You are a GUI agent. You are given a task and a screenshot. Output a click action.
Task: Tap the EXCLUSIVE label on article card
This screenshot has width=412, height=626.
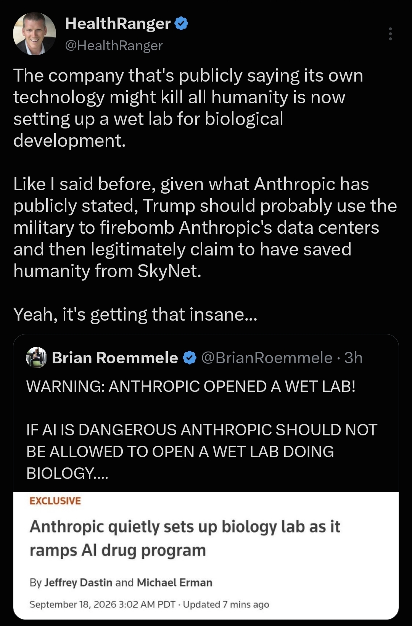click(55, 501)
